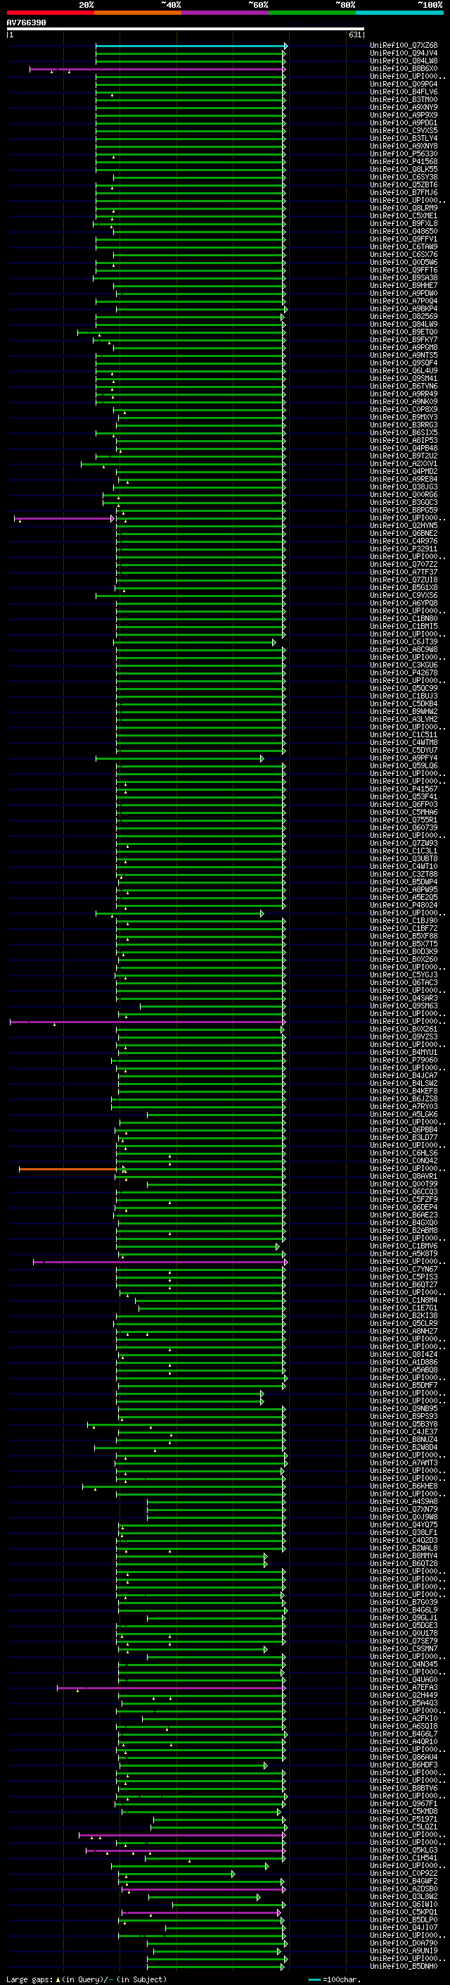Select hit UniRef100_Q8LK55
This screenshot has height=1985, width=450.
point(404,170)
